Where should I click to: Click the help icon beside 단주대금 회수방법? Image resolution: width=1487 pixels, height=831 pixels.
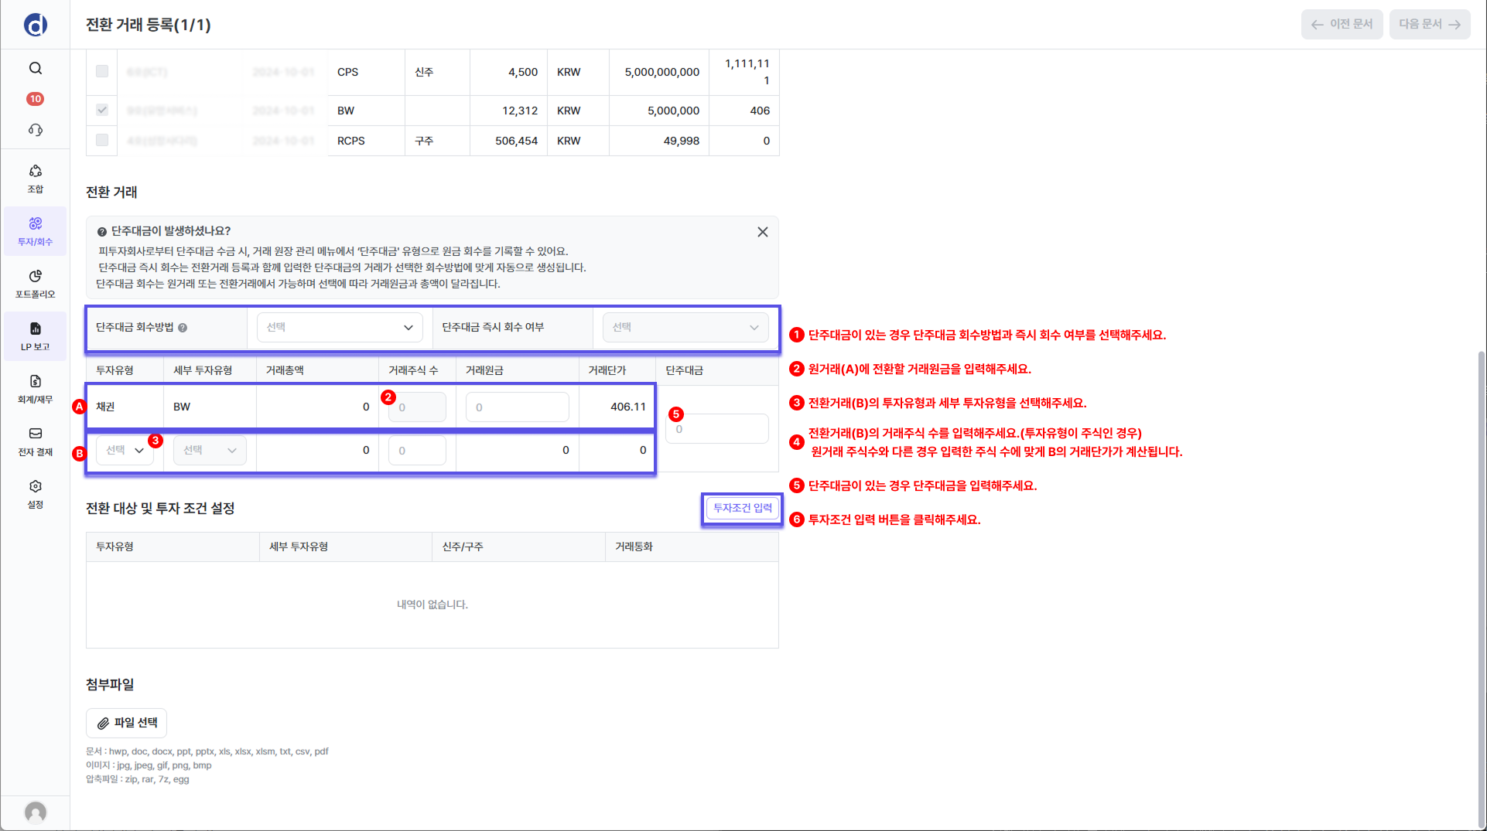pos(183,328)
